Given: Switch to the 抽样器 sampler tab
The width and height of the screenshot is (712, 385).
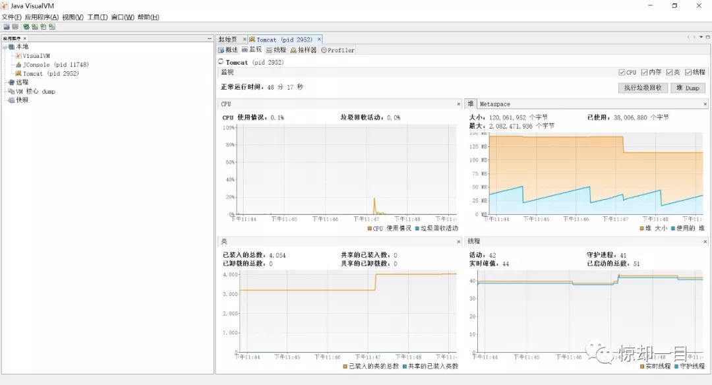Looking at the screenshot, I should (x=304, y=50).
